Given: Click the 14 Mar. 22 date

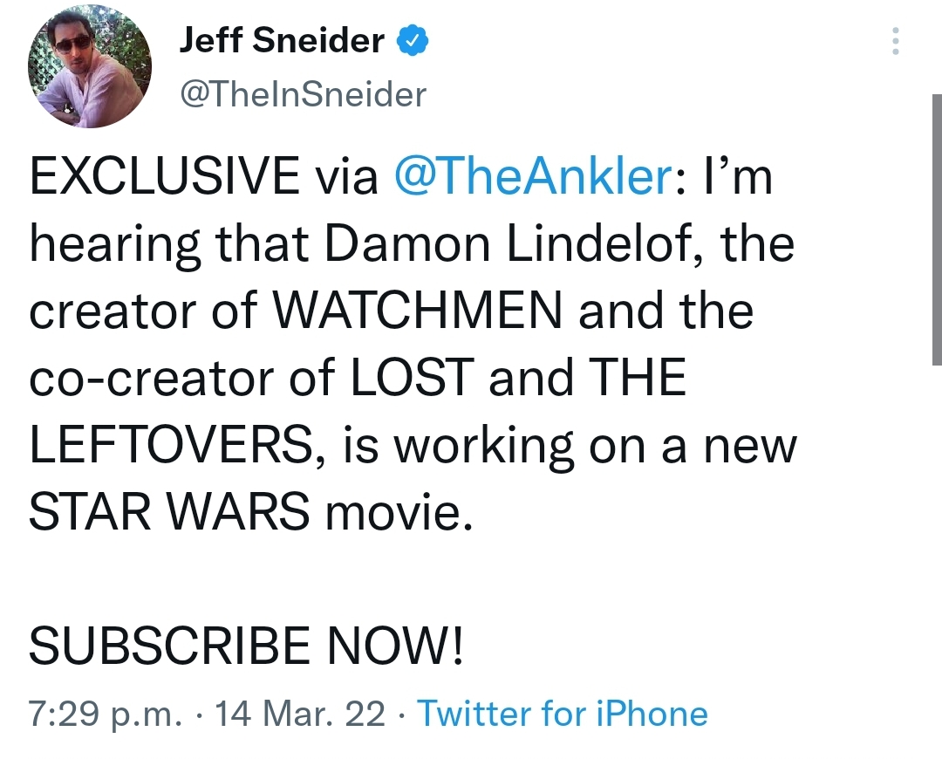Looking at the screenshot, I should point(300,714).
